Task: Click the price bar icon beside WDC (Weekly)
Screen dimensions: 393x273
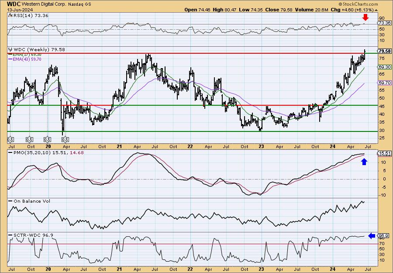Action: 10,49
